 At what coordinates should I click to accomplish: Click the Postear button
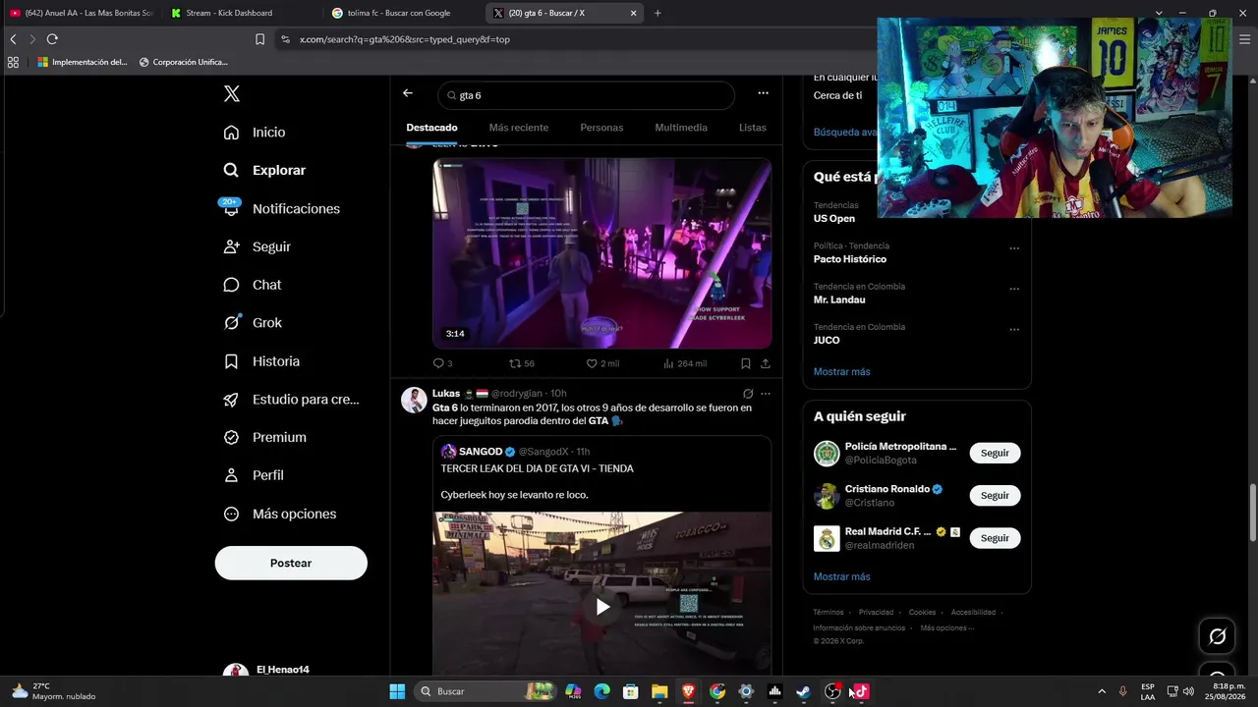click(x=291, y=564)
